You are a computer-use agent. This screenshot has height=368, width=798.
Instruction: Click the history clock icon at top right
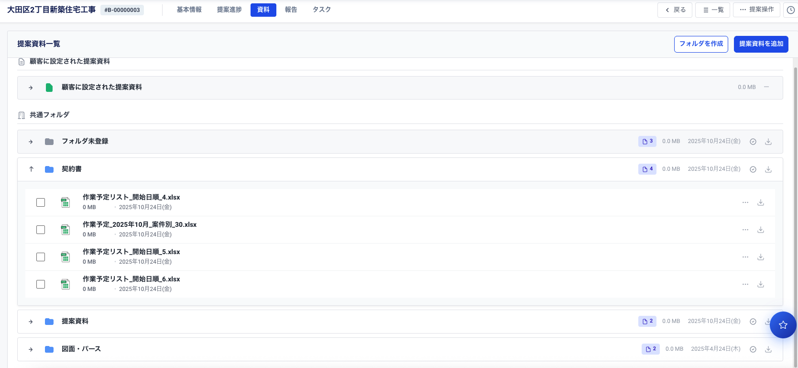click(x=791, y=10)
